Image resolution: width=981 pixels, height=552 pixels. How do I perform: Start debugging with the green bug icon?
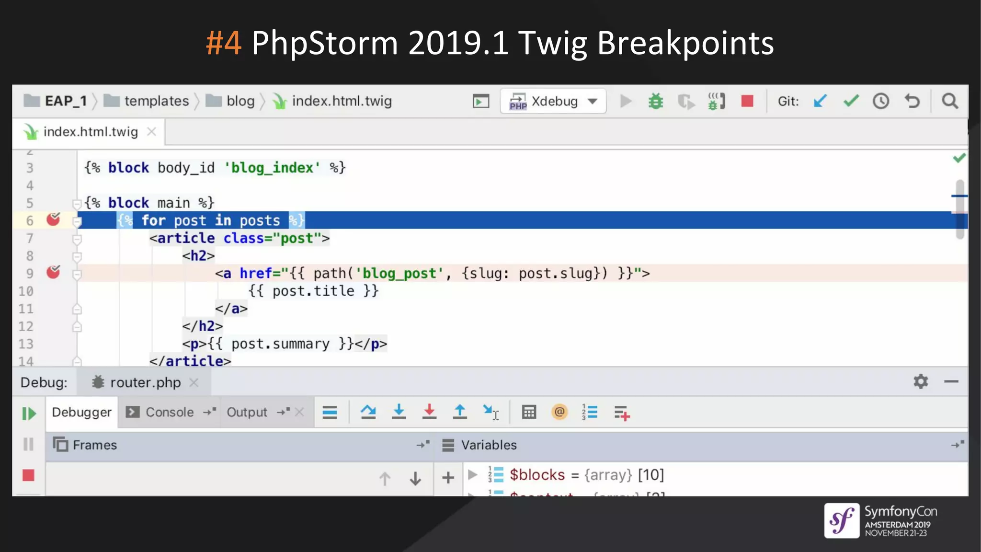tap(656, 101)
